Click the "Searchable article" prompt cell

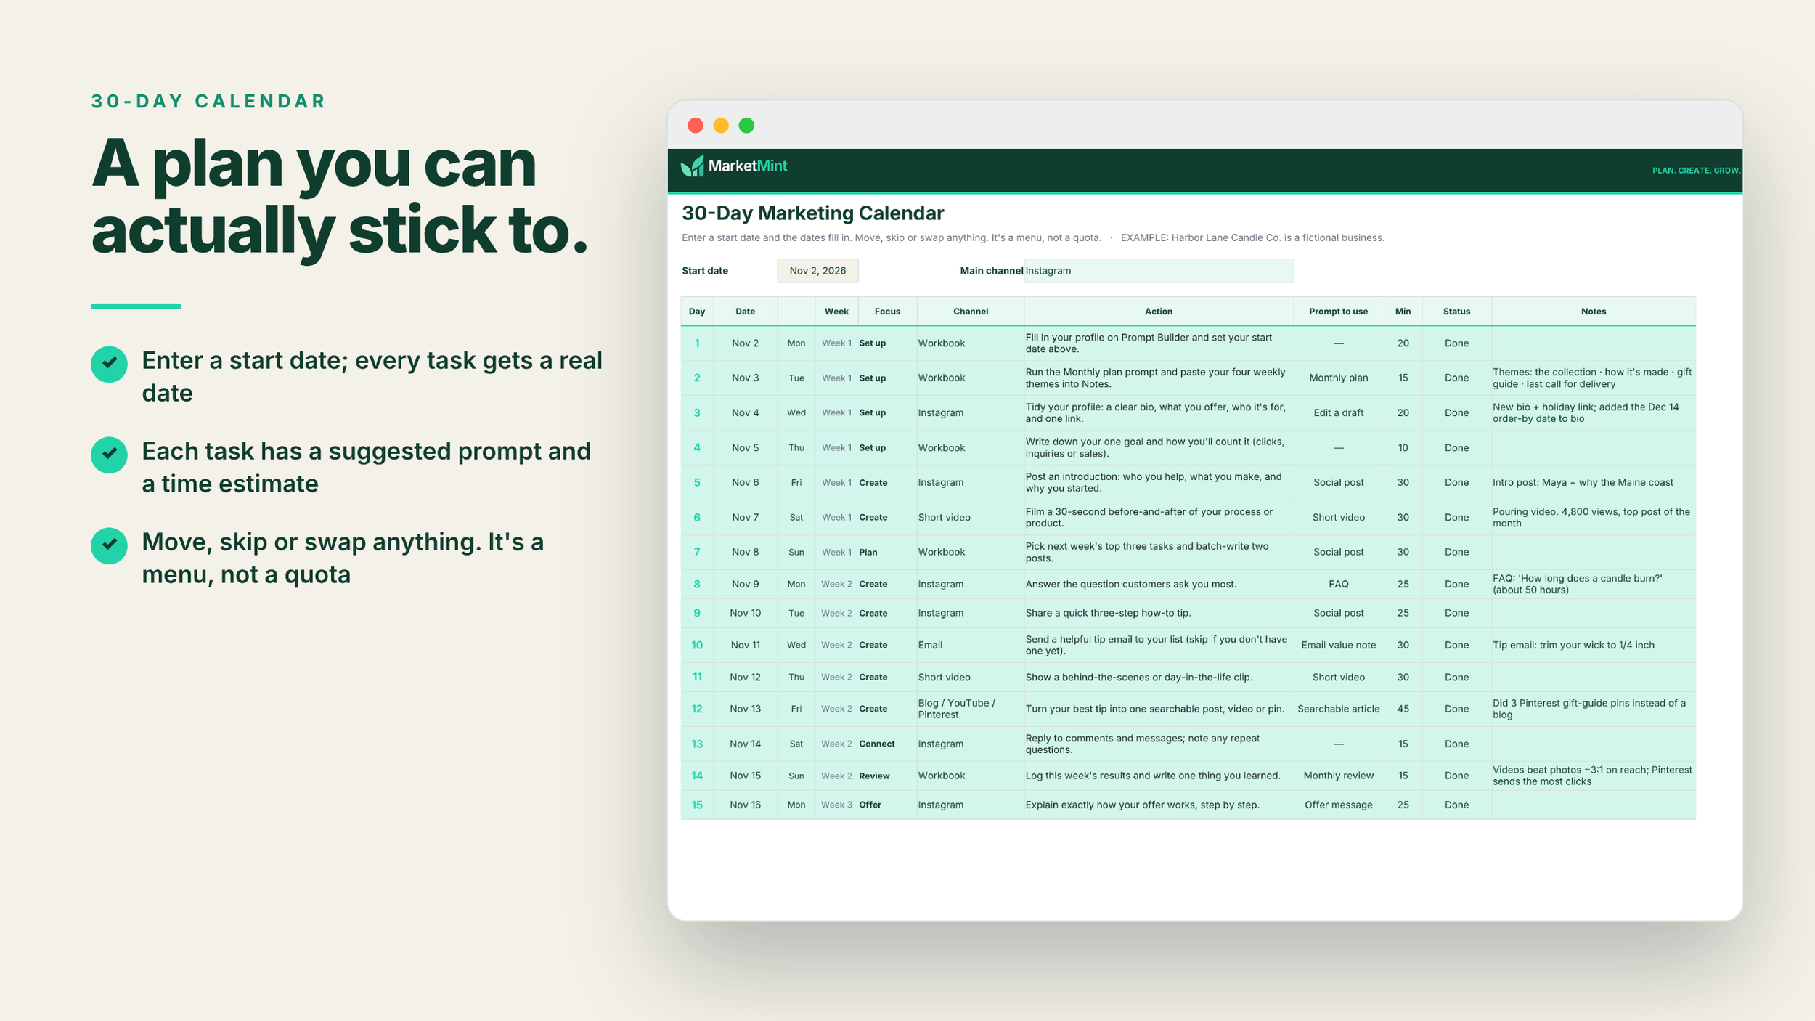point(1338,709)
